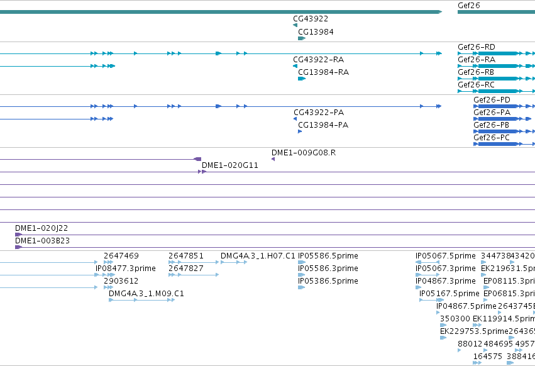Click the IP04867.3prime EST label
Image resolution: width=535 pixels, height=366 pixels.
[x=446, y=281]
